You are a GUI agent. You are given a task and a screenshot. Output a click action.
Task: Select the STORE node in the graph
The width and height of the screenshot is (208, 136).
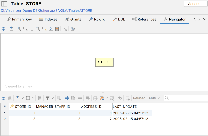coord(104,62)
